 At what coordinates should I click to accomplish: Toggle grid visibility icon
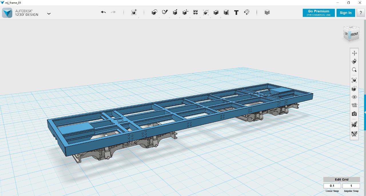354,105
